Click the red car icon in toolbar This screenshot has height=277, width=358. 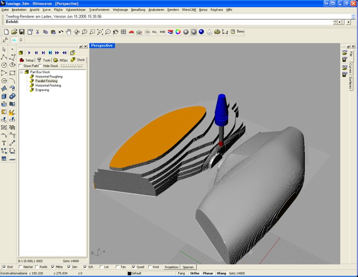(131, 32)
